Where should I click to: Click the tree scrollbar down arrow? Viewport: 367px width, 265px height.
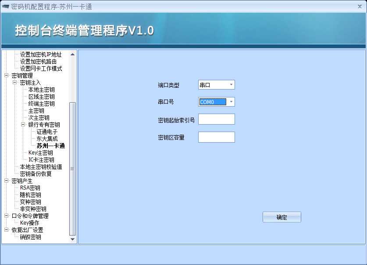click(72, 239)
